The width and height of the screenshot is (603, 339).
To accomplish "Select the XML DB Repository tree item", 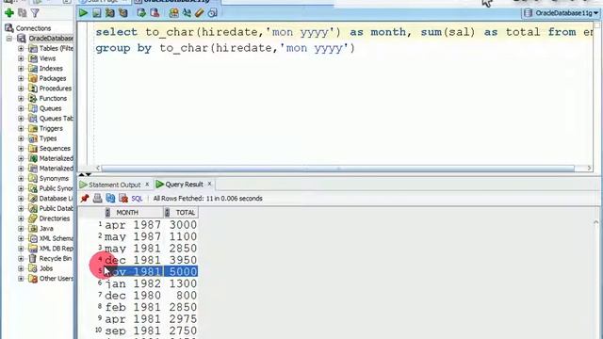I will (57, 249).
